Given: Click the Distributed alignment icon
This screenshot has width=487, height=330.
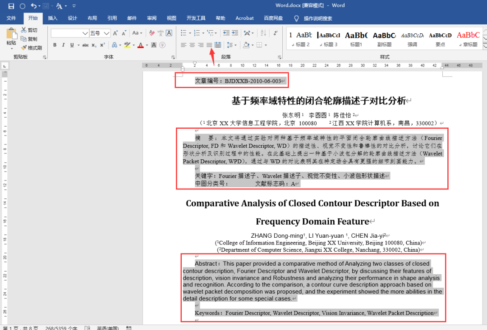Looking at the screenshot, I should (x=218, y=45).
